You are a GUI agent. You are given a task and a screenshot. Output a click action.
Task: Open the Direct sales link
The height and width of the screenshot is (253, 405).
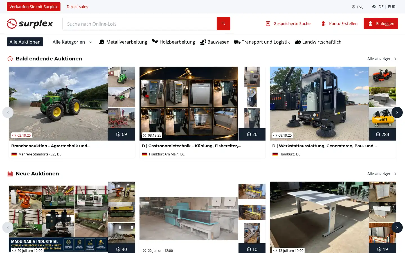pyautogui.click(x=77, y=7)
